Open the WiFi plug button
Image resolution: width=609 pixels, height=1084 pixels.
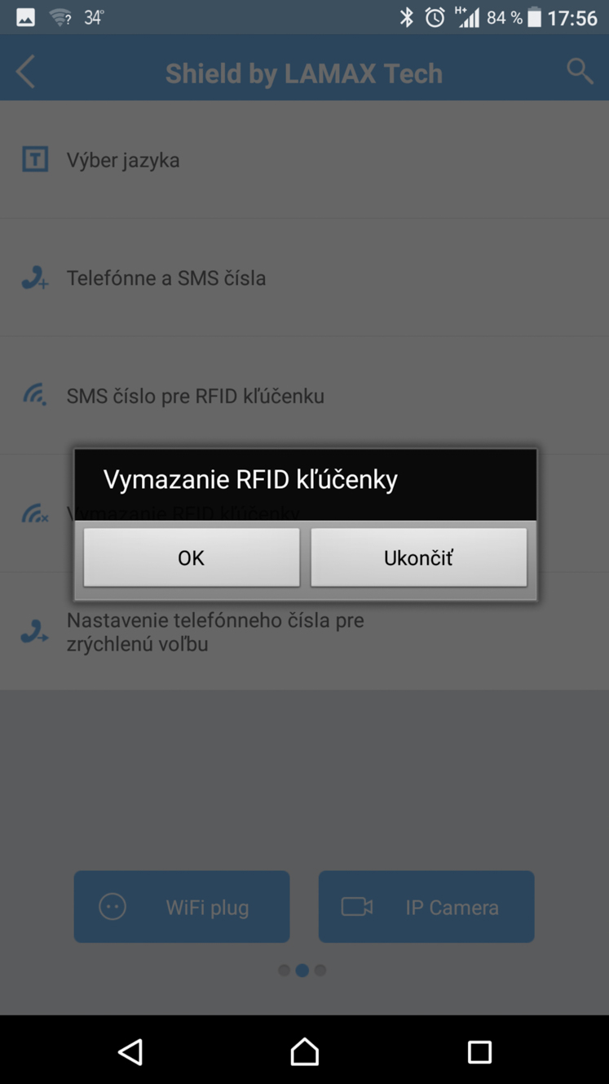182,907
